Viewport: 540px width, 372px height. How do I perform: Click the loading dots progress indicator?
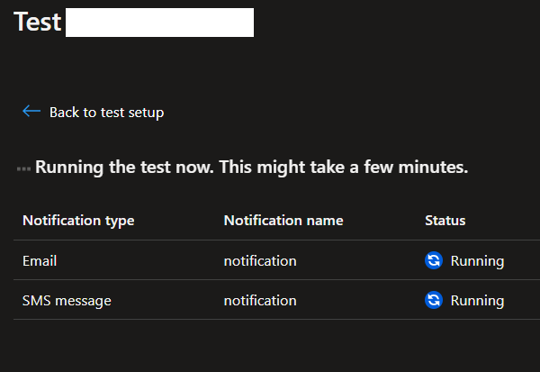(23, 168)
